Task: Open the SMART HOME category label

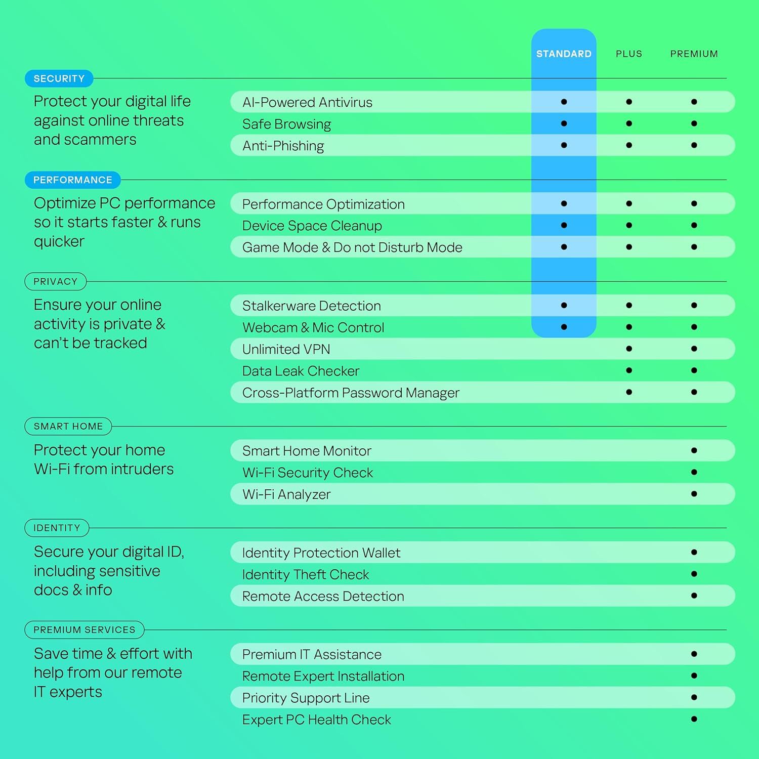Action: [x=68, y=426]
